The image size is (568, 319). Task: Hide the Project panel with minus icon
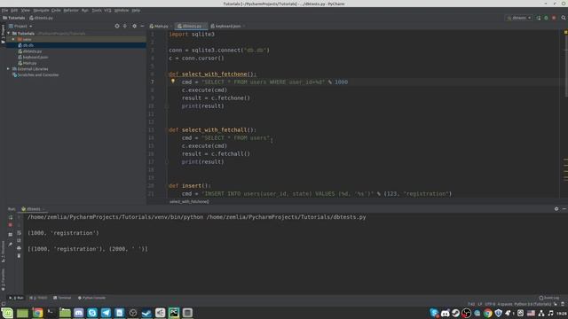click(x=142, y=26)
